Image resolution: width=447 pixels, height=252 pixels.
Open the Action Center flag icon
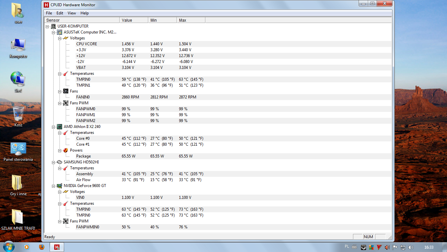(x=395, y=247)
